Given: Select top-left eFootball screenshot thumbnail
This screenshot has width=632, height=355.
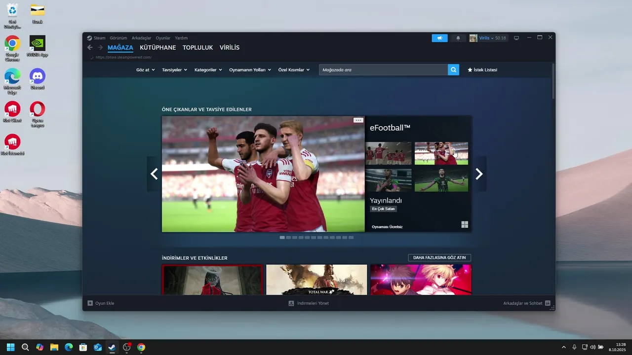Looking at the screenshot, I should pos(388,153).
